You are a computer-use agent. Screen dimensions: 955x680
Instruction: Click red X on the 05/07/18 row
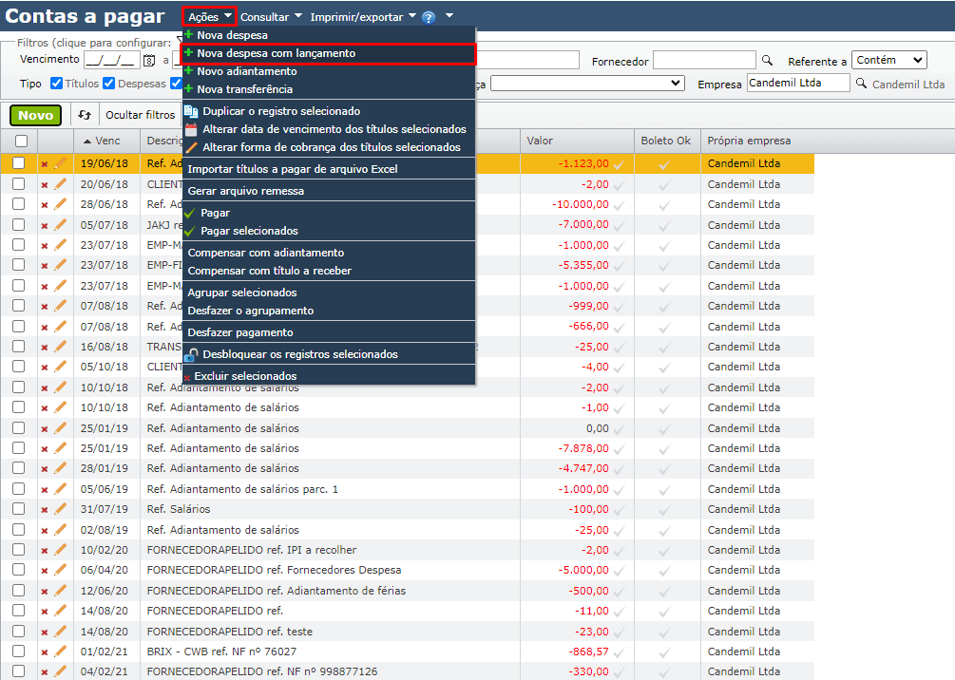pyautogui.click(x=45, y=226)
